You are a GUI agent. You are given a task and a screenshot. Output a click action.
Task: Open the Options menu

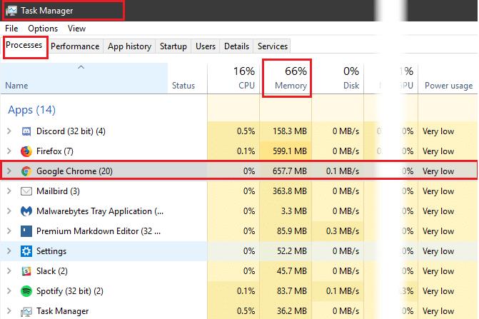(43, 29)
